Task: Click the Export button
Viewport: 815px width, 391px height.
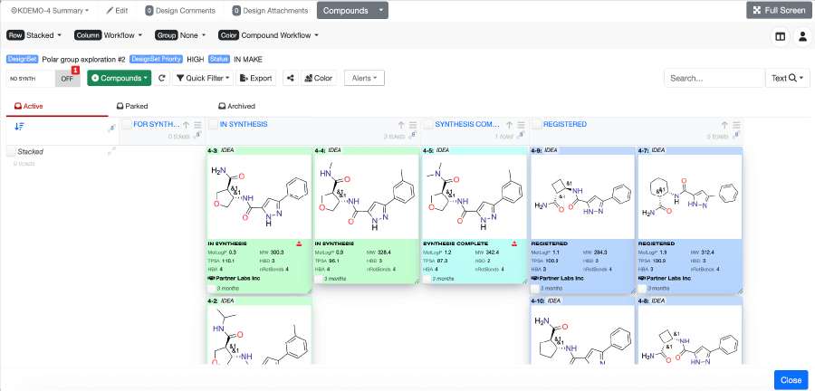Action: click(254, 78)
